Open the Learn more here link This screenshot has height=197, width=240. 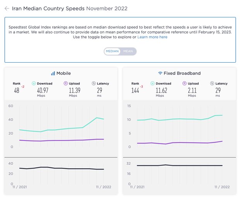click(153, 37)
